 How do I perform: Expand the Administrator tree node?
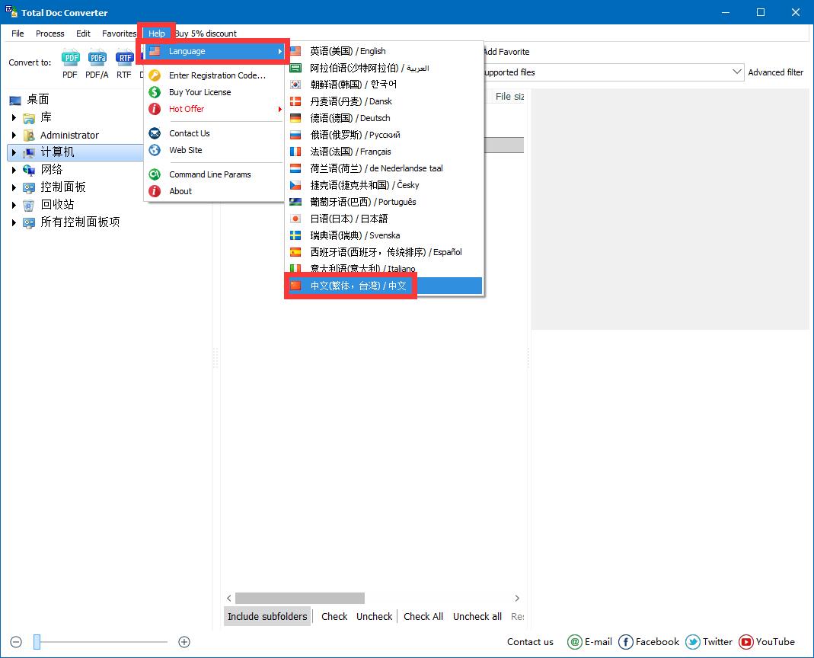pos(14,135)
